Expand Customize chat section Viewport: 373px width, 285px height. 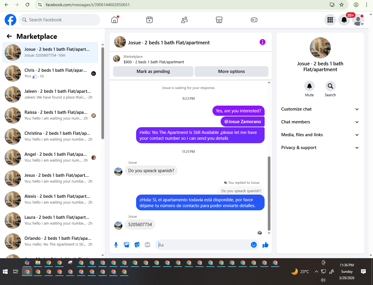click(x=320, y=109)
